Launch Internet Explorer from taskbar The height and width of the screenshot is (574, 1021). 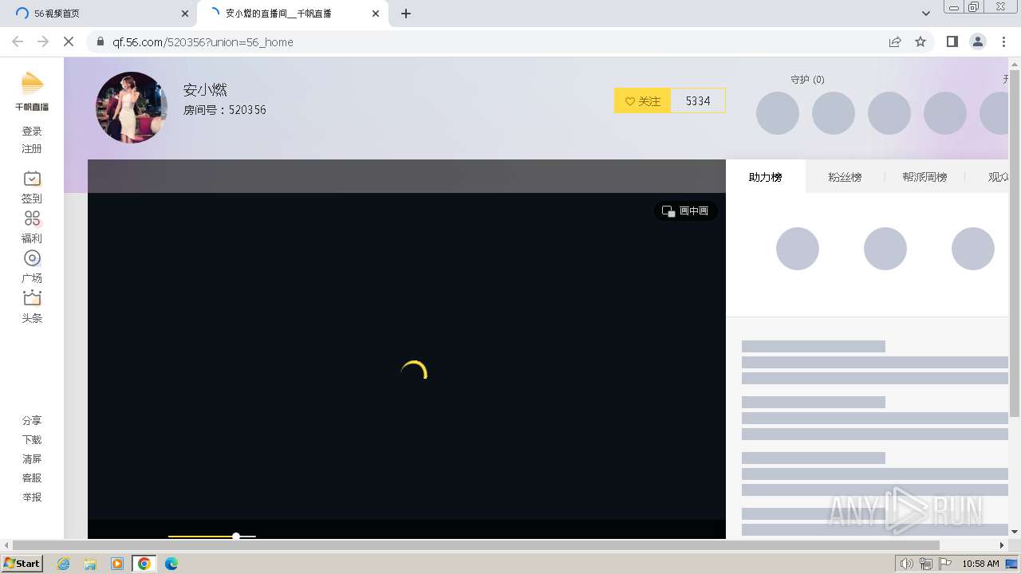click(x=64, y=564)
